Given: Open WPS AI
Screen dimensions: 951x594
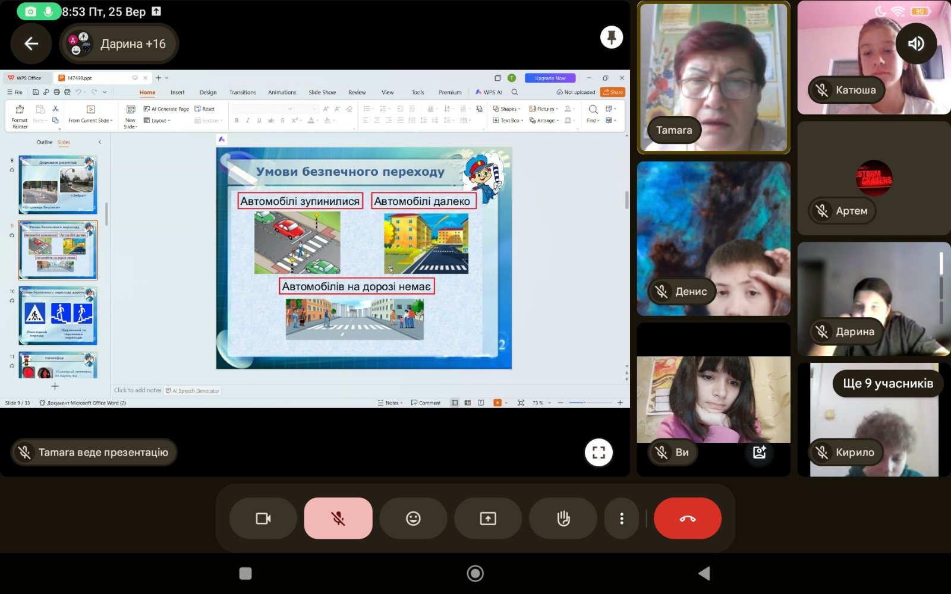Looking at the screenshot, I should click(489, 93).
